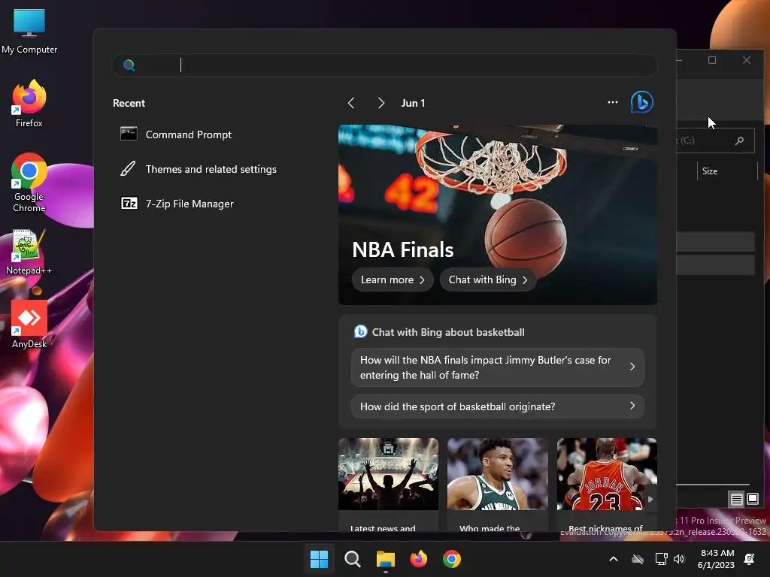
Task: Launch AnyDesk desktop shortcut
Action: point(29,325)
